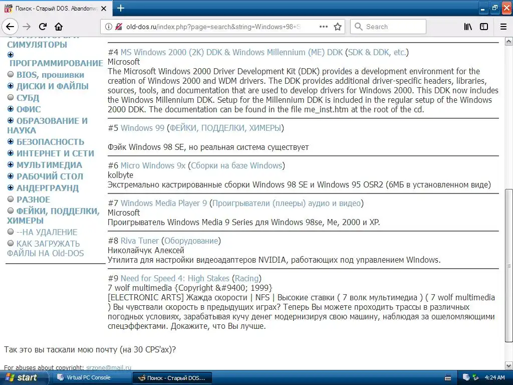
Task: Show site information icon in address bar
Action: (108, 27)
